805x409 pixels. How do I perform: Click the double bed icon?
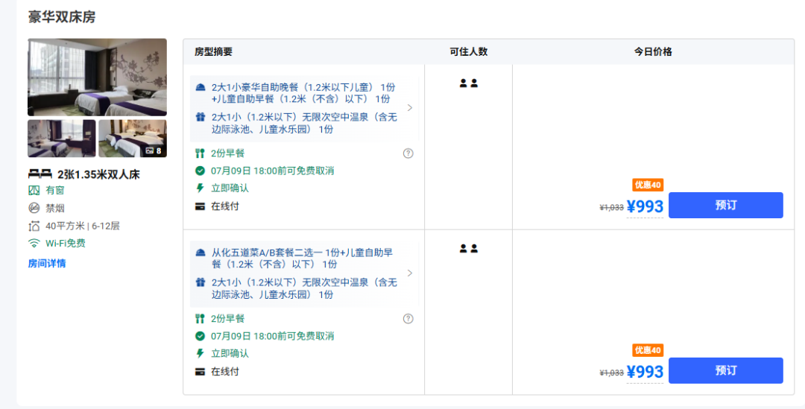coord(40,174)
